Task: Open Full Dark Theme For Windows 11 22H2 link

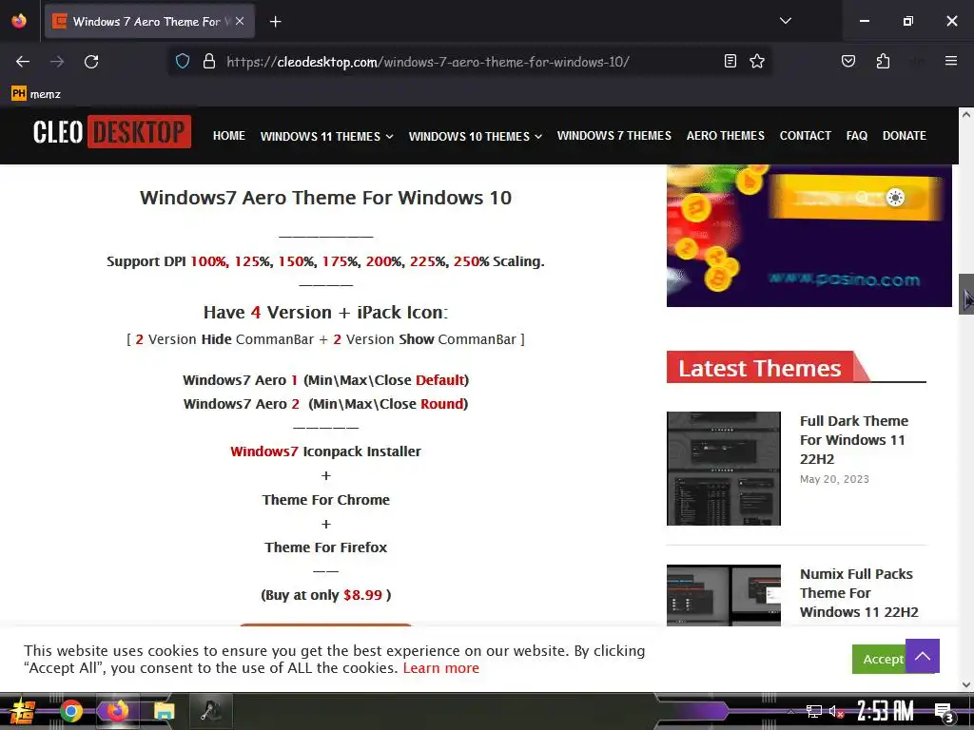Action: (853, 439)
